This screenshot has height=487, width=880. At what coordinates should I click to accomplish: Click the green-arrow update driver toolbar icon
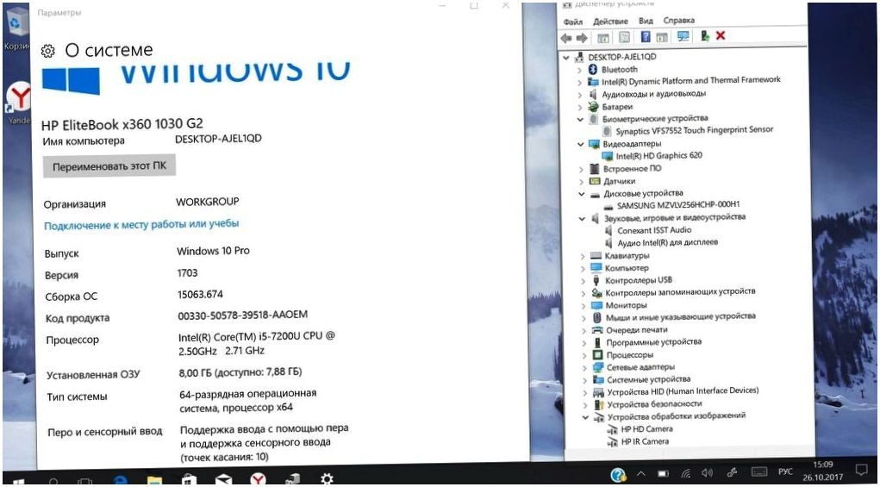705,36
